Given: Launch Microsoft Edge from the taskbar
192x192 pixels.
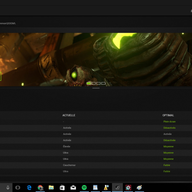Looking at the screenshot, I should (x=29, y=188).
